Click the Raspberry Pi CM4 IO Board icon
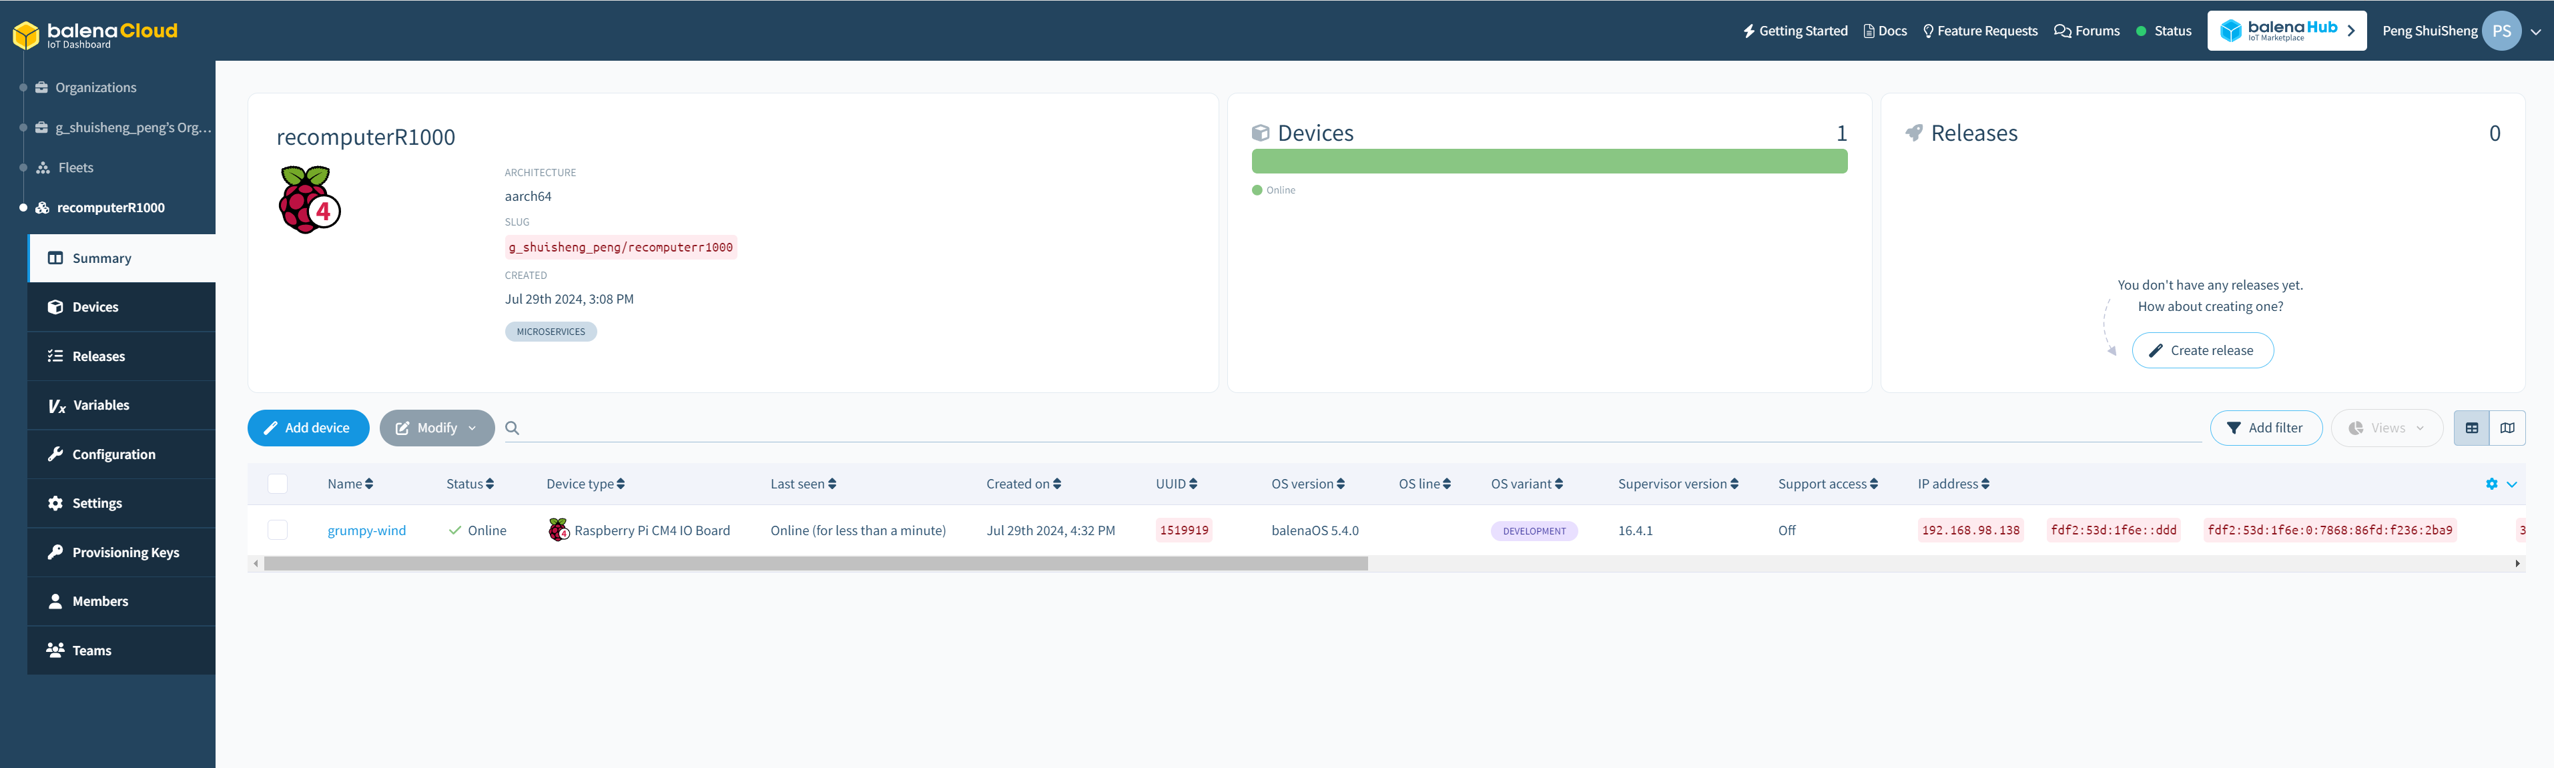 click(559, 530)
